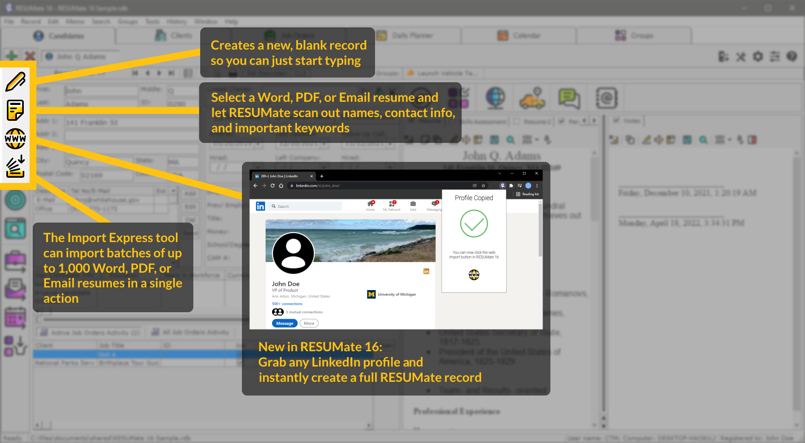This screenshot has height=443, width=805.
Task: Click the Add contact button
Action: point(190,194)
